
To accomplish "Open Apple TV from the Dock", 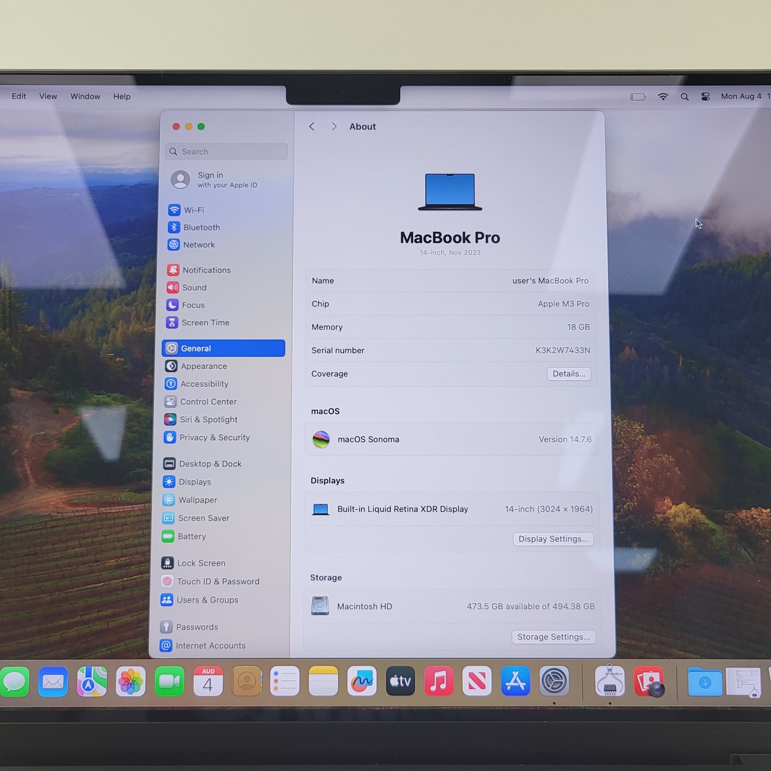I will click(x=400, y=681).
